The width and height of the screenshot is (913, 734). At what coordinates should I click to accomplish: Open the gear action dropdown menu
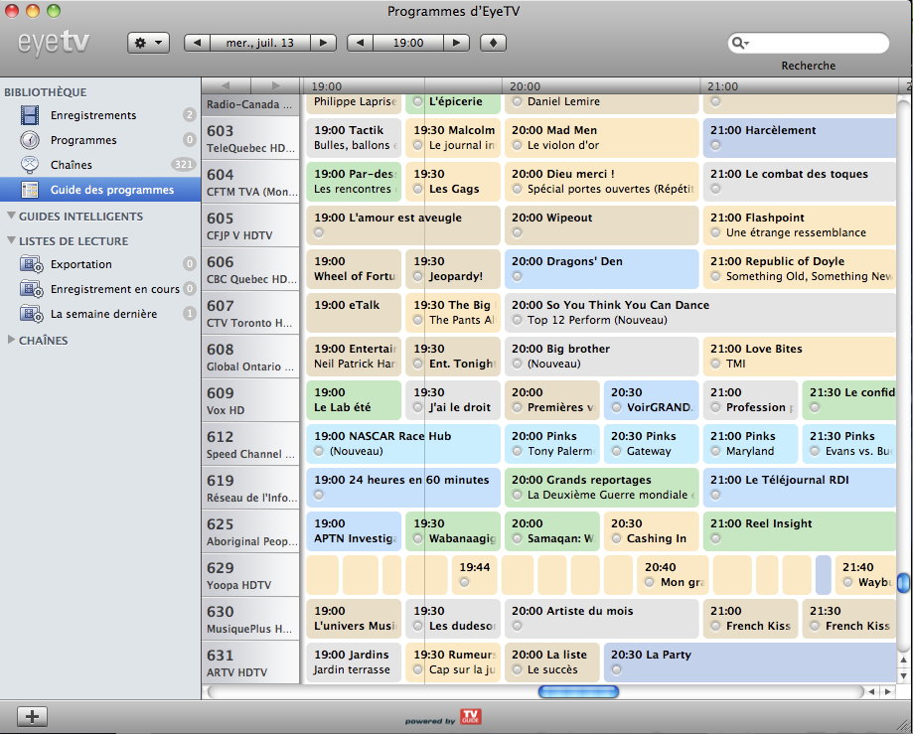pos(148,43)
